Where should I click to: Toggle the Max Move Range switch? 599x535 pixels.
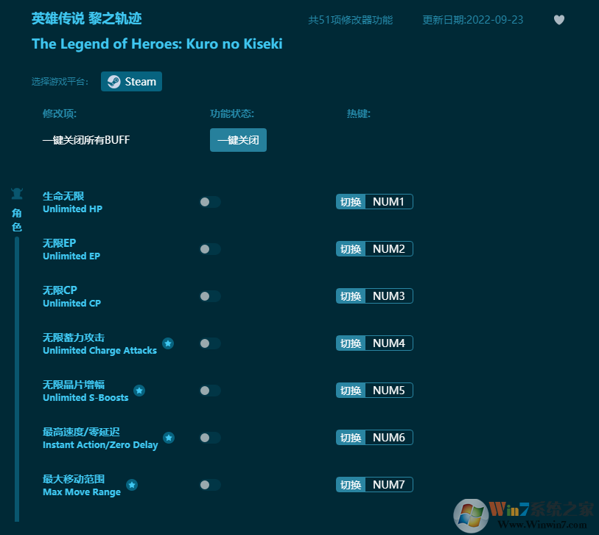point(209,484)
